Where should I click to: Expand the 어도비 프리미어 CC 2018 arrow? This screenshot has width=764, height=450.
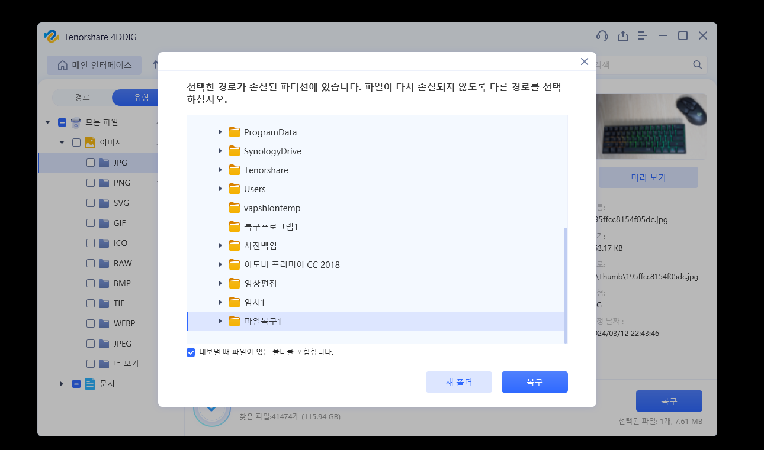click(220, 264)
